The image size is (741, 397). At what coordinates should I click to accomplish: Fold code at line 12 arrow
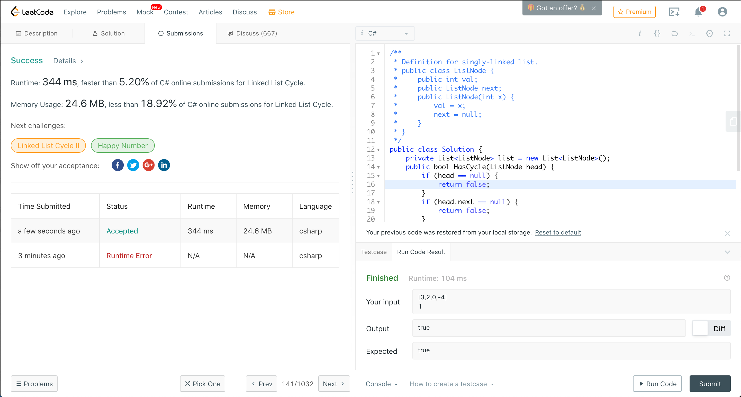click(378, 150)
